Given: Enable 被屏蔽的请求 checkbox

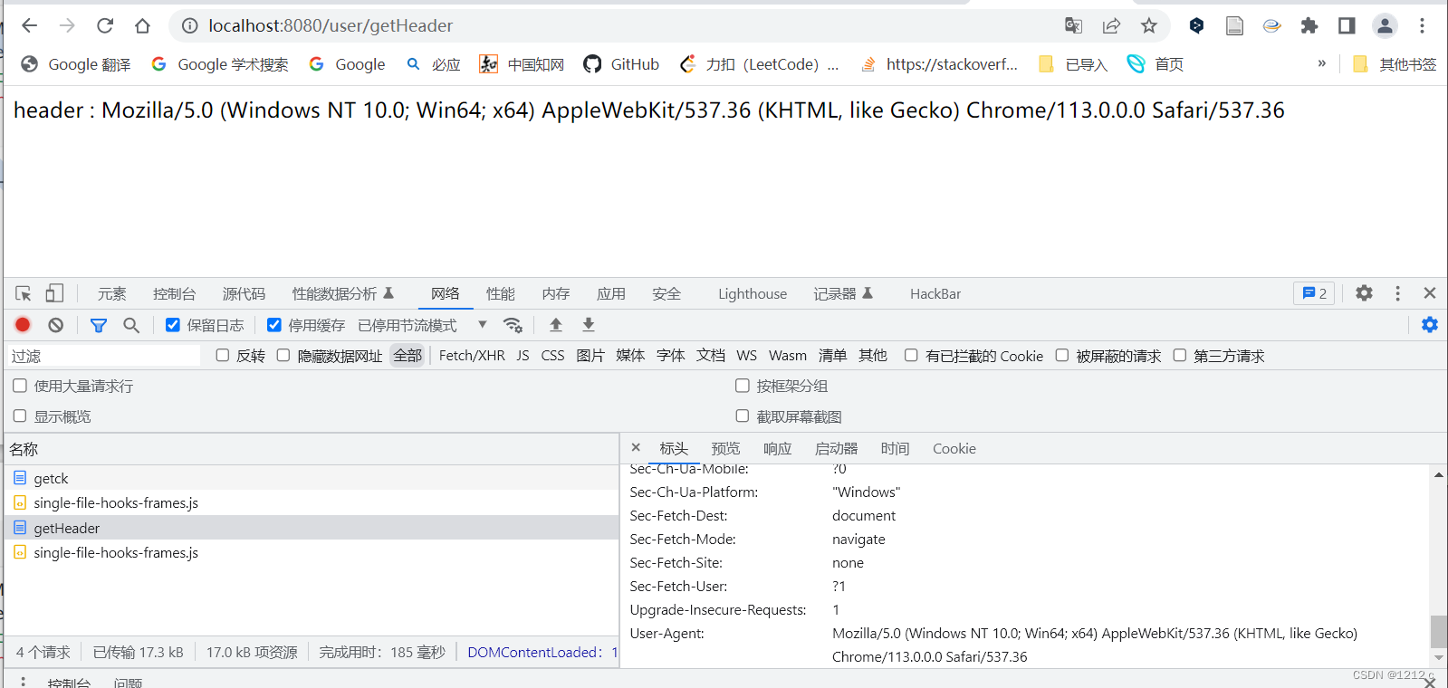Looking at the screenshot, I should 1062,356.
